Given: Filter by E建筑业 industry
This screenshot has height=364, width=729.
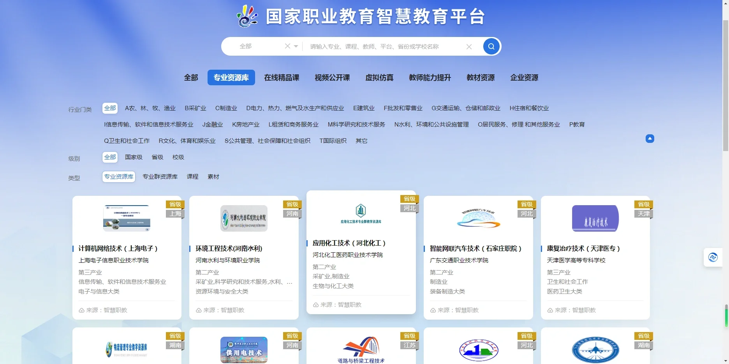Looking at the screenshot, I should pyautogui.click(x=364, y=108).
